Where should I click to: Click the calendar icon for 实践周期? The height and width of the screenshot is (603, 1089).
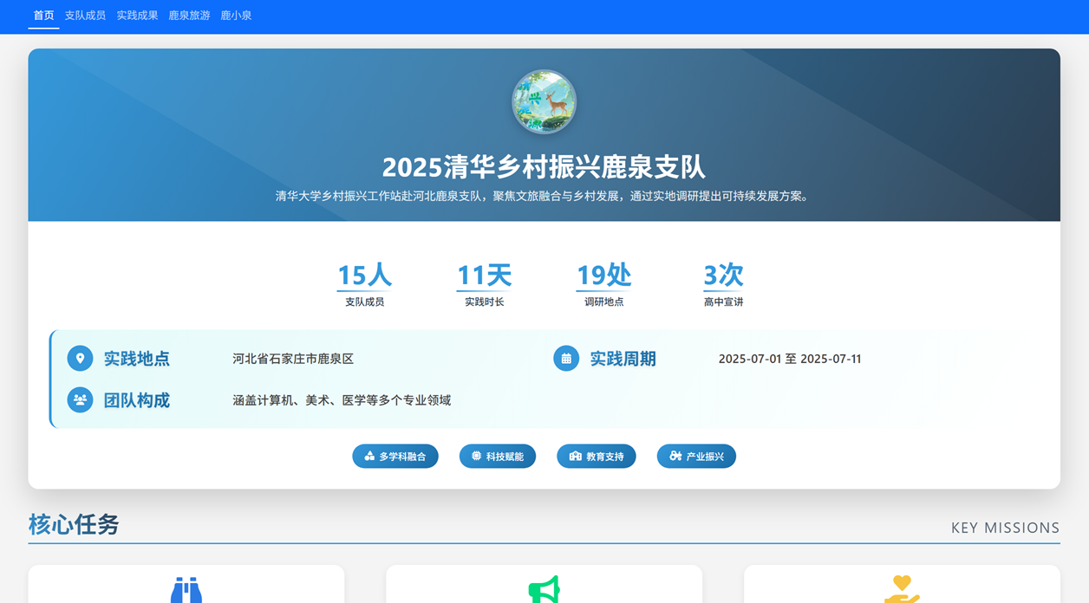click(x=566, y=358)
